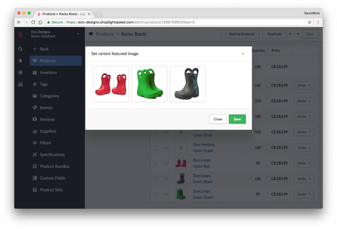Go to Product Bundles in sidebar
The height and width of the screenshot is (229, 337).
click(54, 166)
